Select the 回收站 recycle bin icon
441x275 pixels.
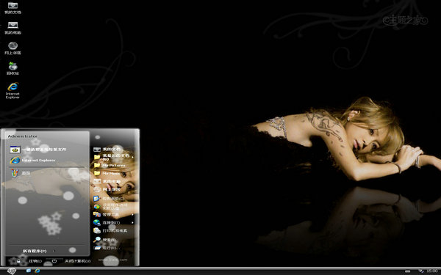pos(12,69)
